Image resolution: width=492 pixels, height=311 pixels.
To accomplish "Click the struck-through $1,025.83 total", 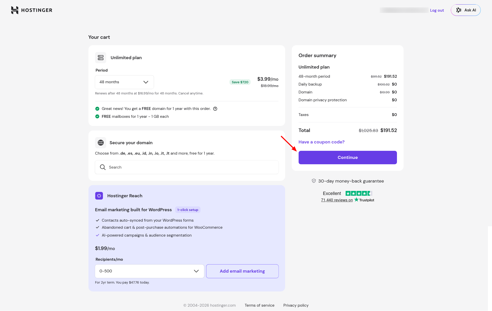I will [368, 130].
